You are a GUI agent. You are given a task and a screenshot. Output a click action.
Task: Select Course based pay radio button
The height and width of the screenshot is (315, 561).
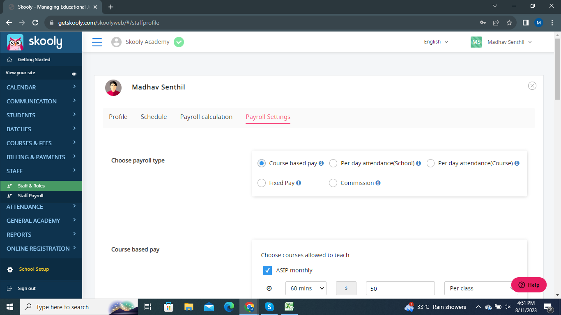[262, 163]
